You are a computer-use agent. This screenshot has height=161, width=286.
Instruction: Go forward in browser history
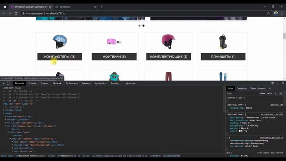[10, 13]
